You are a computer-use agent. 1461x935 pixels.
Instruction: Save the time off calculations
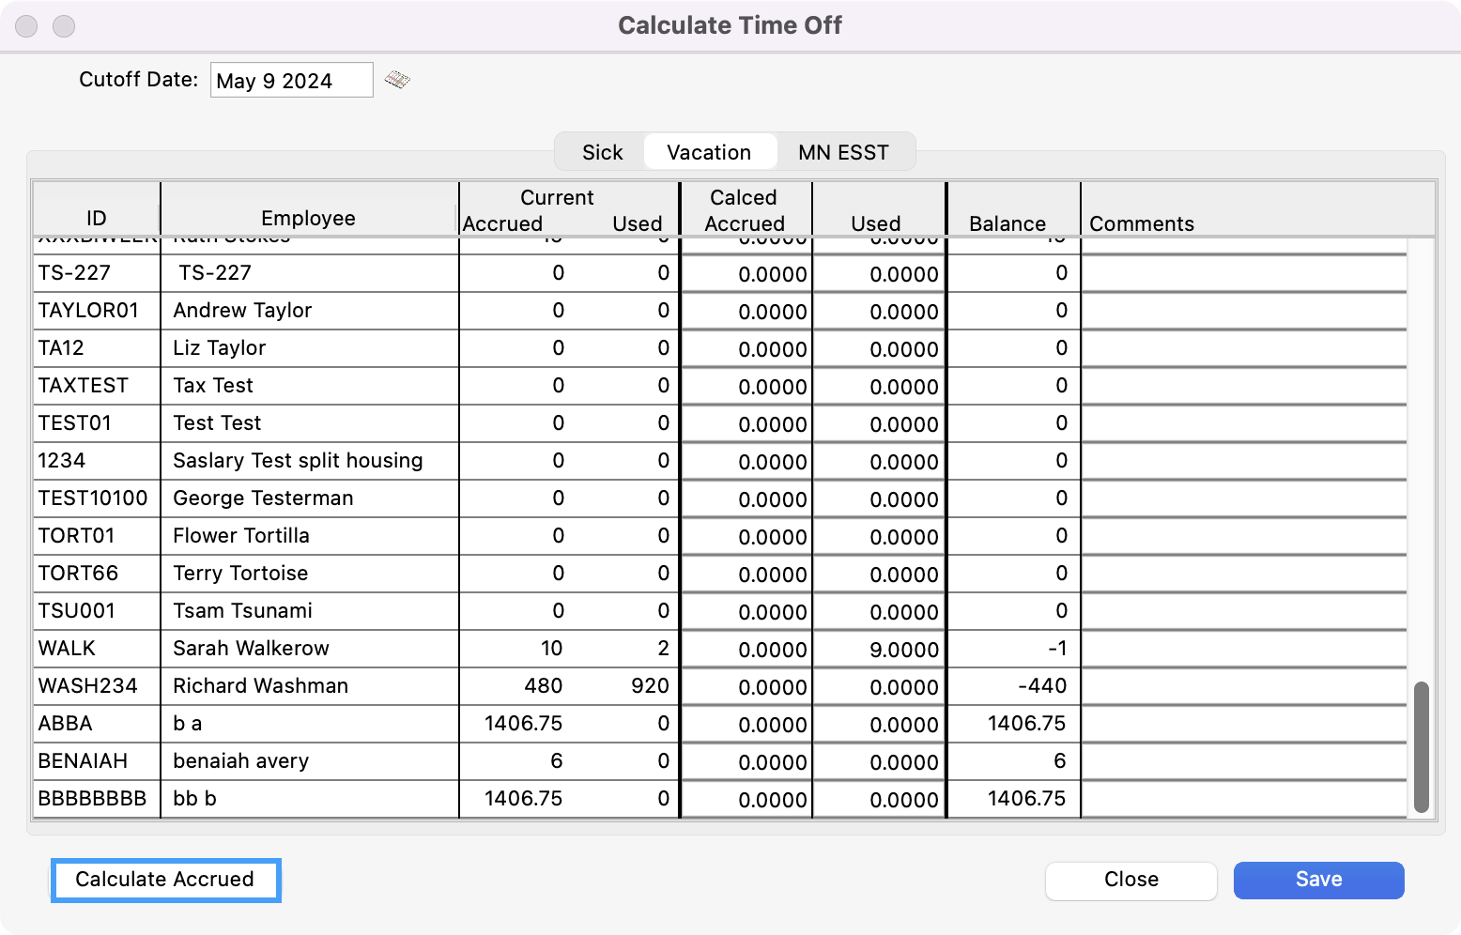click(1318, 880)
